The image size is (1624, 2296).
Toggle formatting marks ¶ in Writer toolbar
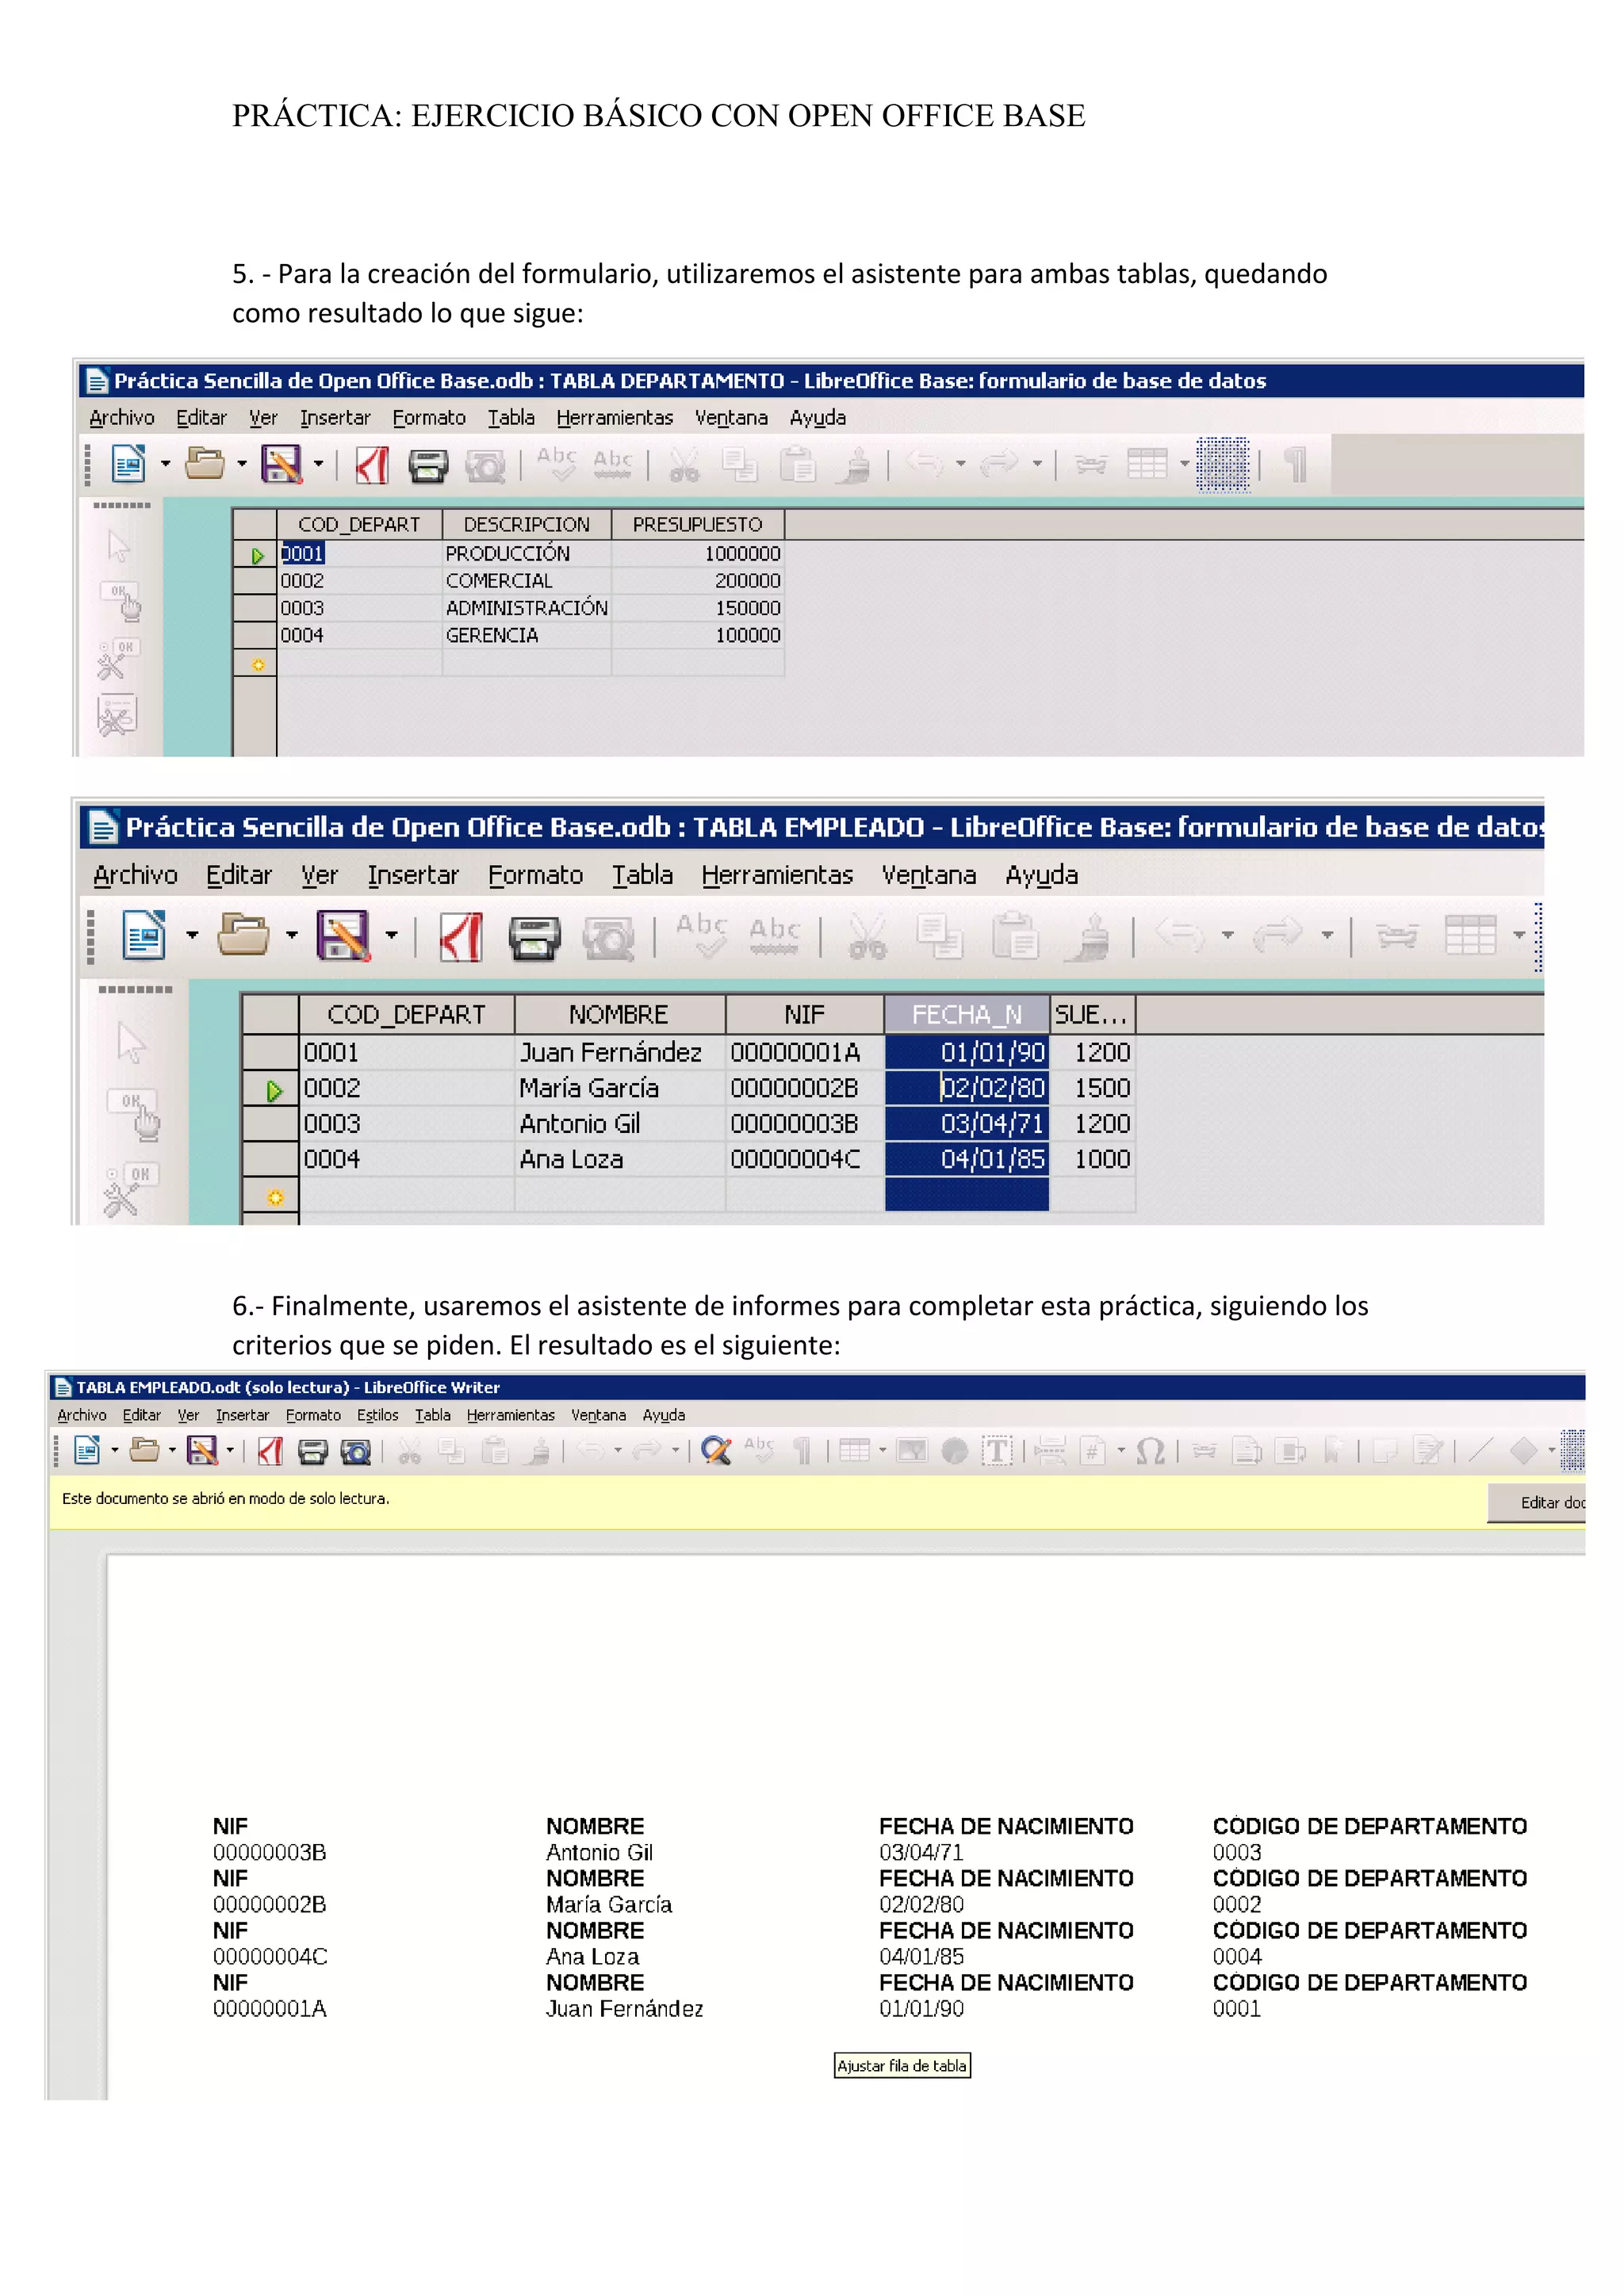click(x=801, y=1451)
